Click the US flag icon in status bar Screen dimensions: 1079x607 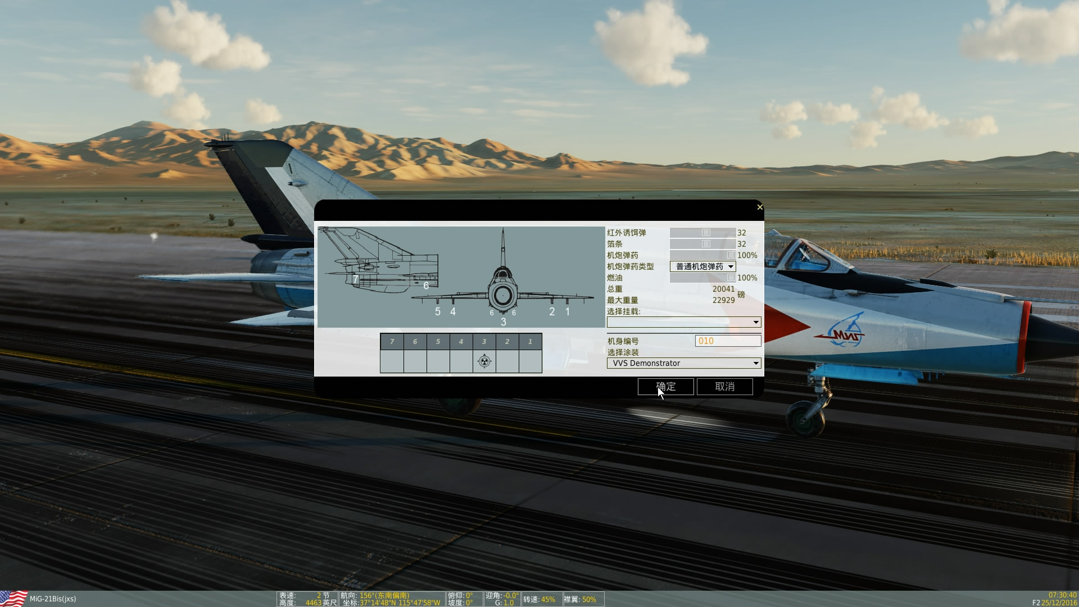coord(13,599)
